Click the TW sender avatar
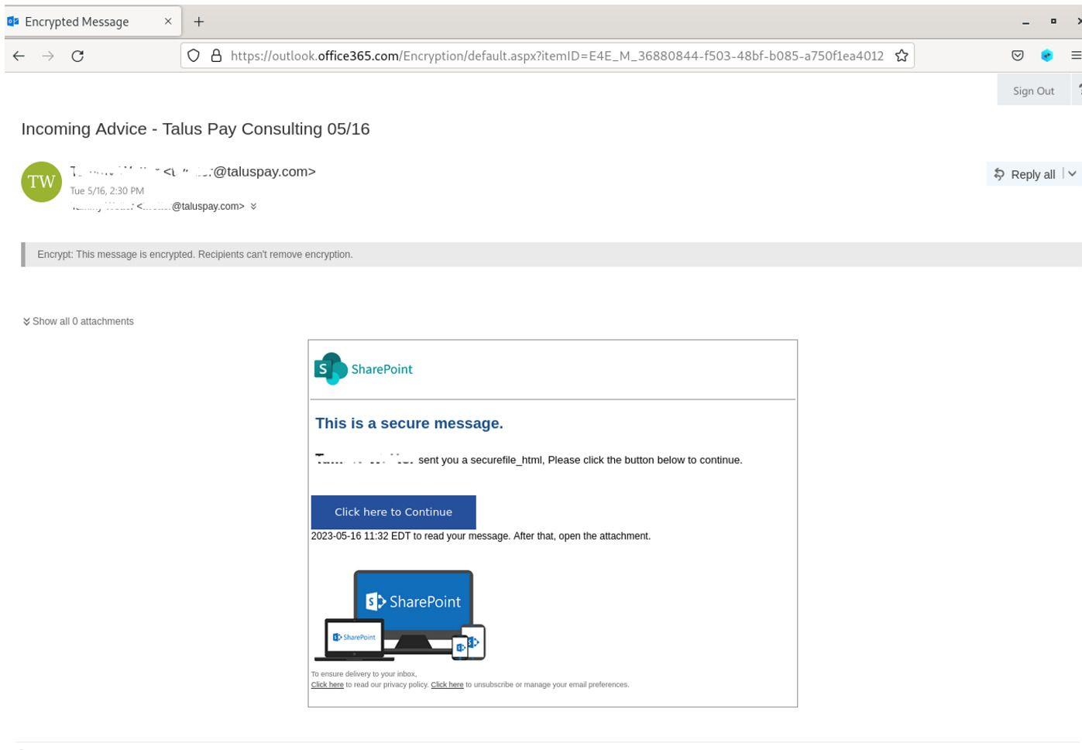The width and height of the screenshot is (1082, 750). (41, 182)
